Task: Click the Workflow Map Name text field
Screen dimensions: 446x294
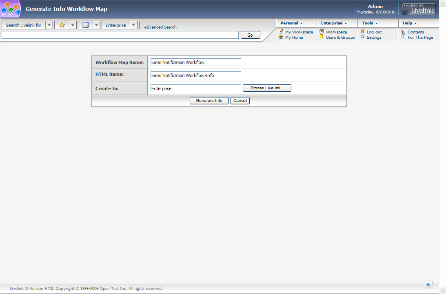Action: click(195, 62)
